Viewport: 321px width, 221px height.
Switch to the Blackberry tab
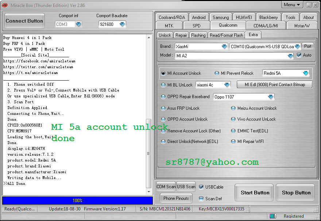pos(268,18)
